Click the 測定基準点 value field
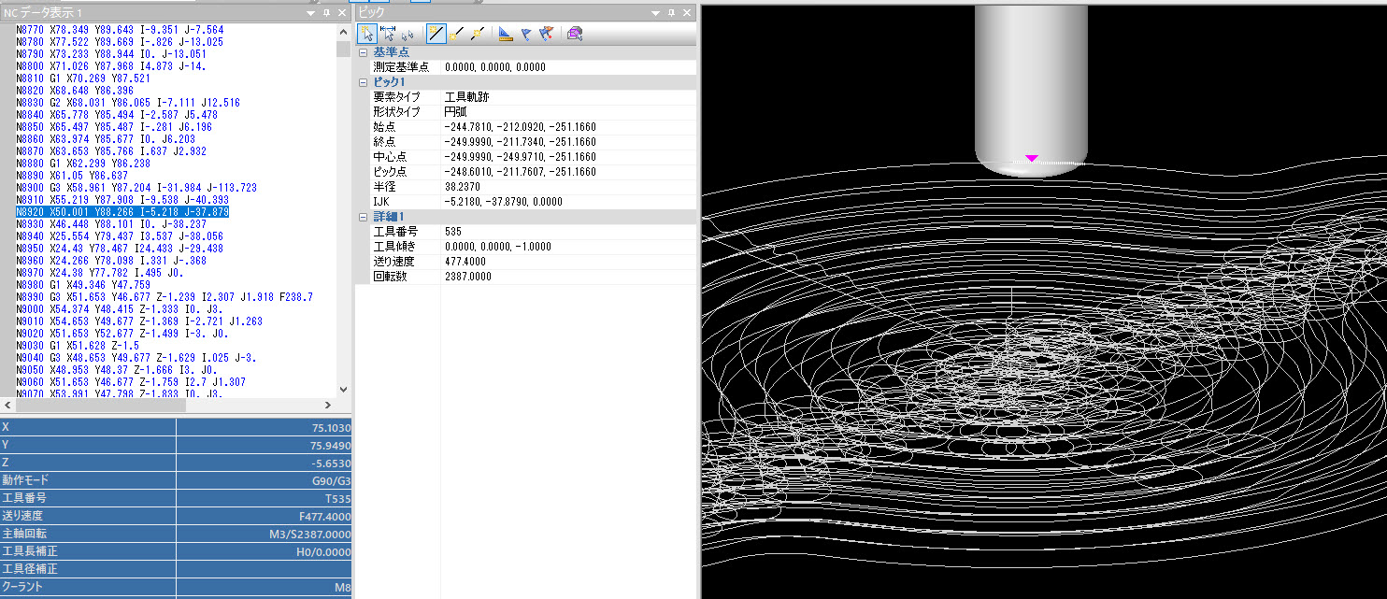Screen dimensions: 1387x599 pos(568,67)
